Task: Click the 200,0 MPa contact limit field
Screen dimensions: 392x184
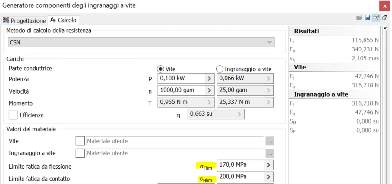Action: tap(241, 176)
